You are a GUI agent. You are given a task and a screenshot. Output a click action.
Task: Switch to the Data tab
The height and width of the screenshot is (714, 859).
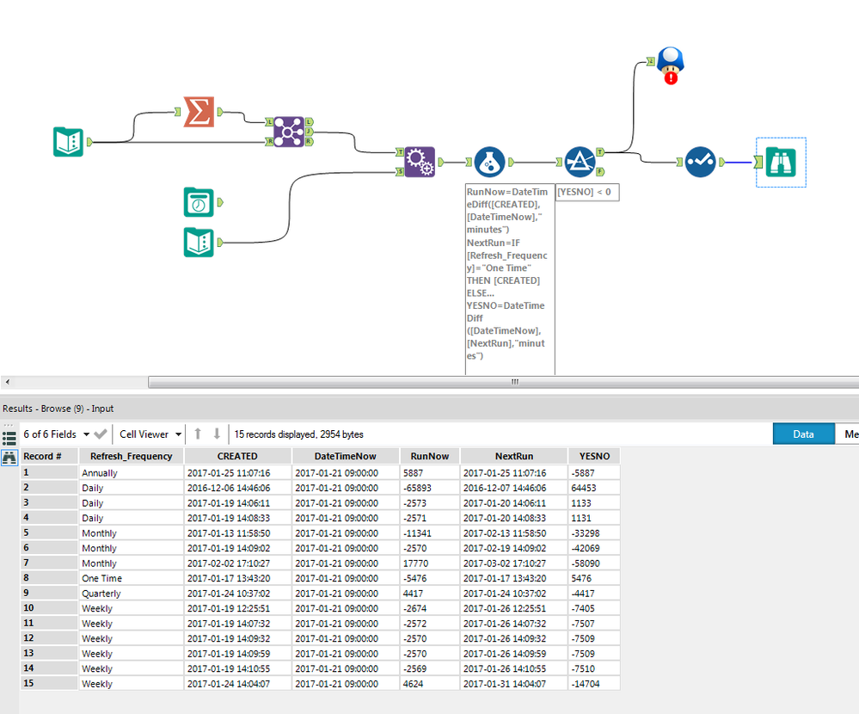[x=803, y=434]
